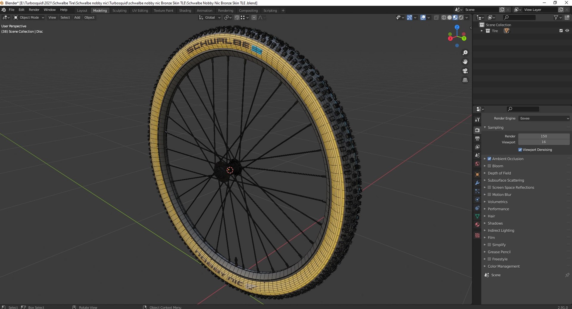
Task: Enable the Bloom checkbox
Action: click(489, 166)
